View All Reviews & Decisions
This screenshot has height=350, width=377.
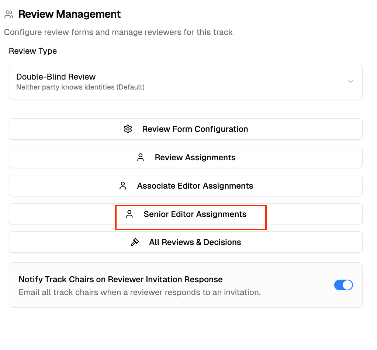pos(195,242)
